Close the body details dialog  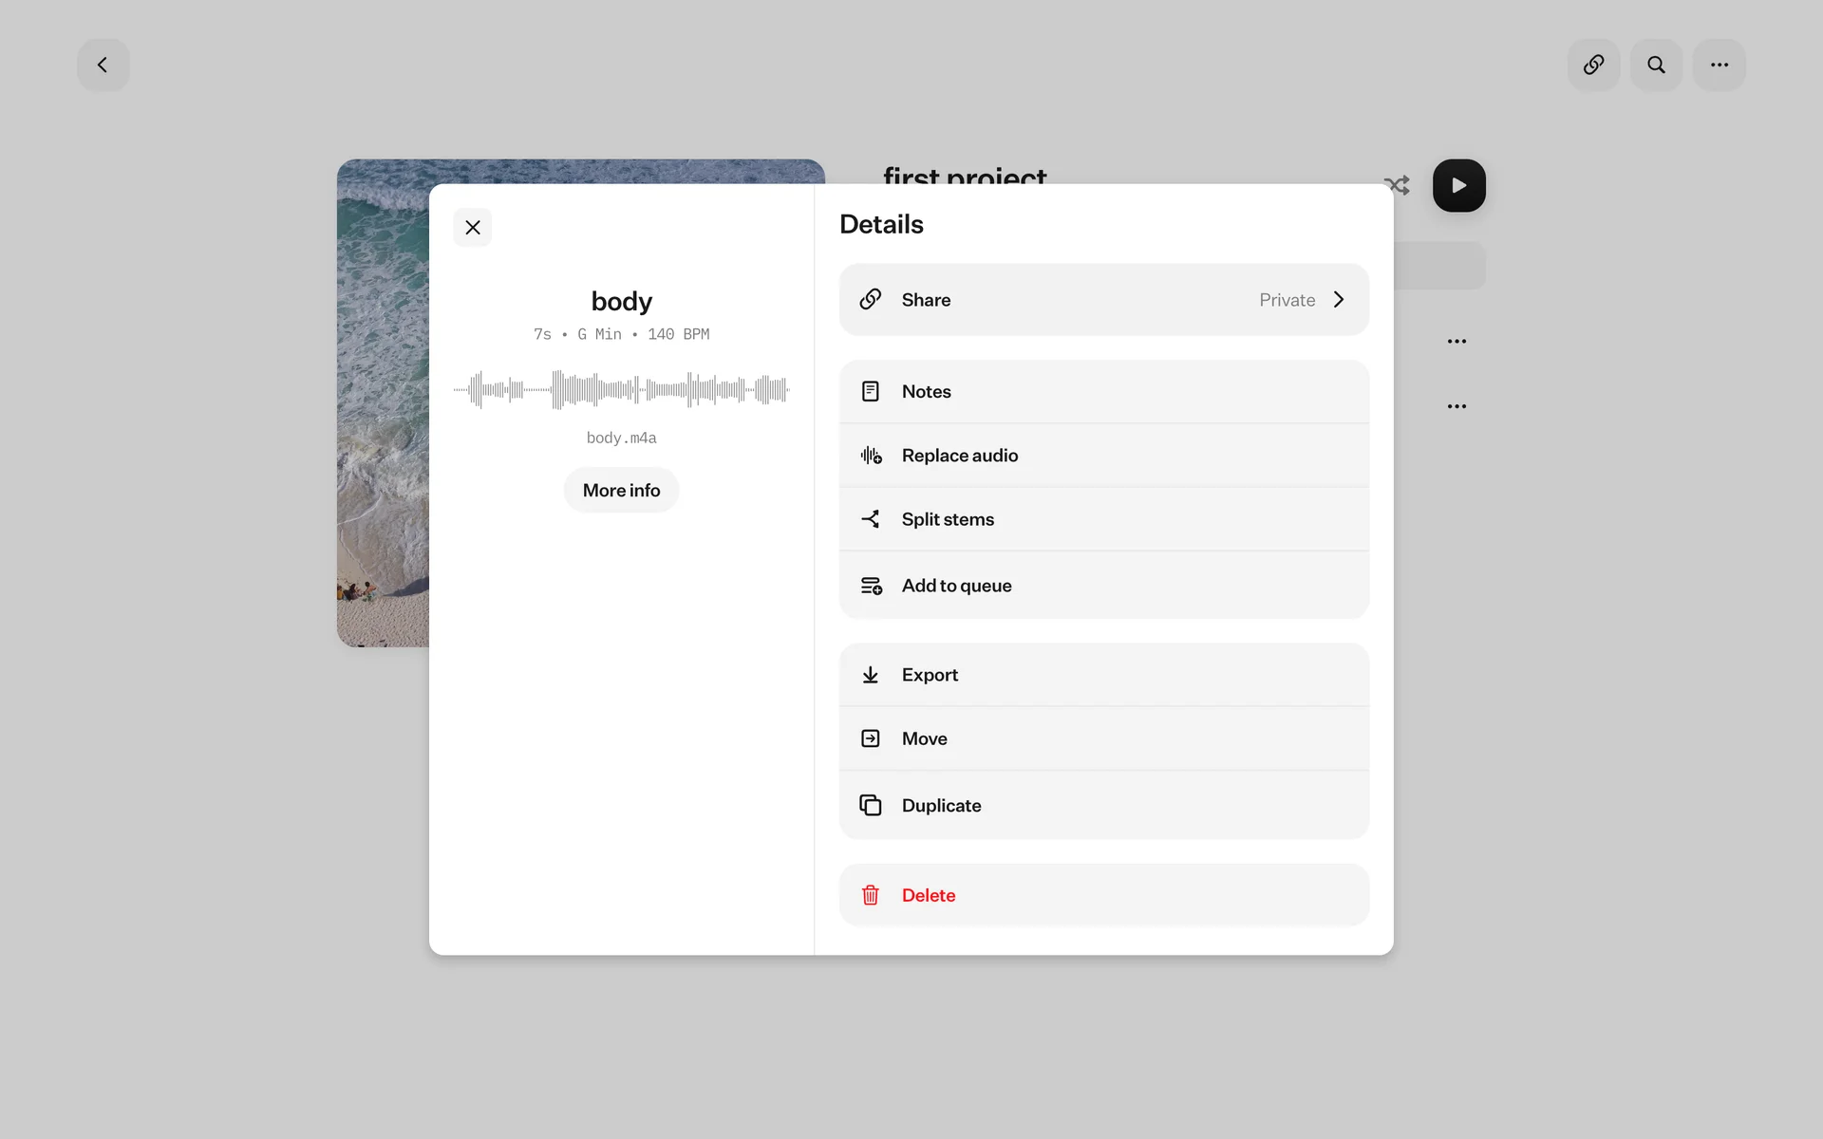coord(473,228)
